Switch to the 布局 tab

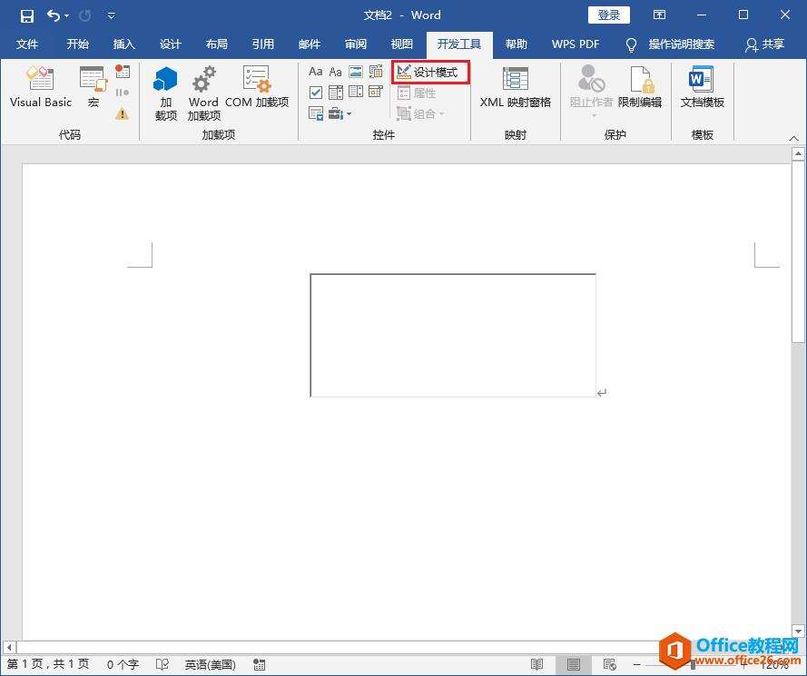(216, 44)
